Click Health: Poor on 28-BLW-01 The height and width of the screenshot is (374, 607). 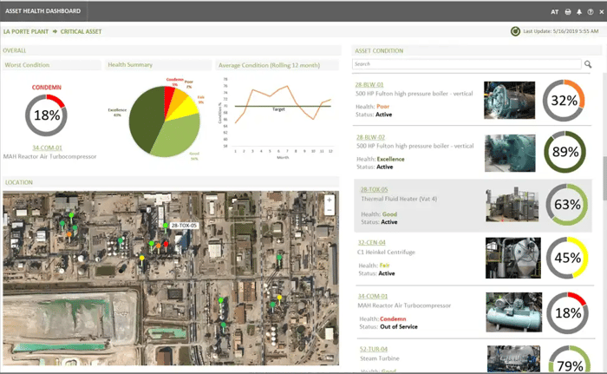pos(372,106)
